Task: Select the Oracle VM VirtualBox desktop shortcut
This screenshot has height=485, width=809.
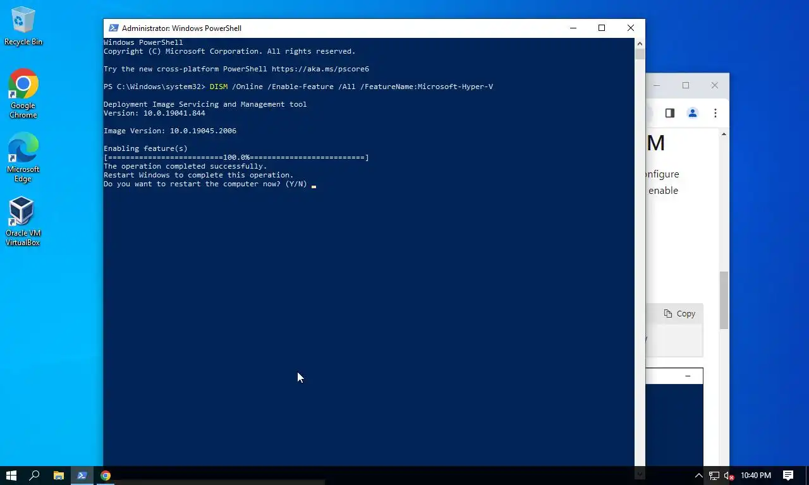Action: tap(23, 221)
